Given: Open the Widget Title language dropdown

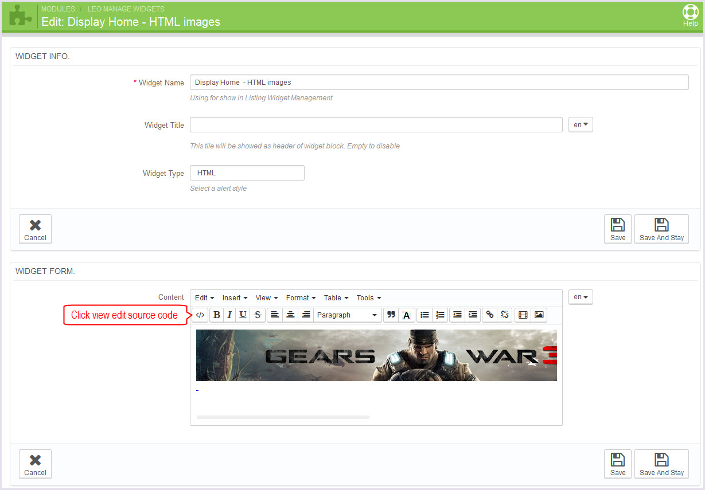Looking at the screenshot, I should tap(581, 124).
